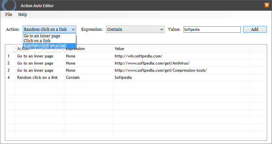This screenshot has width=272, height=144.
Task: Select row number 1
Action: pyautogui.click(x=8, y=56)
